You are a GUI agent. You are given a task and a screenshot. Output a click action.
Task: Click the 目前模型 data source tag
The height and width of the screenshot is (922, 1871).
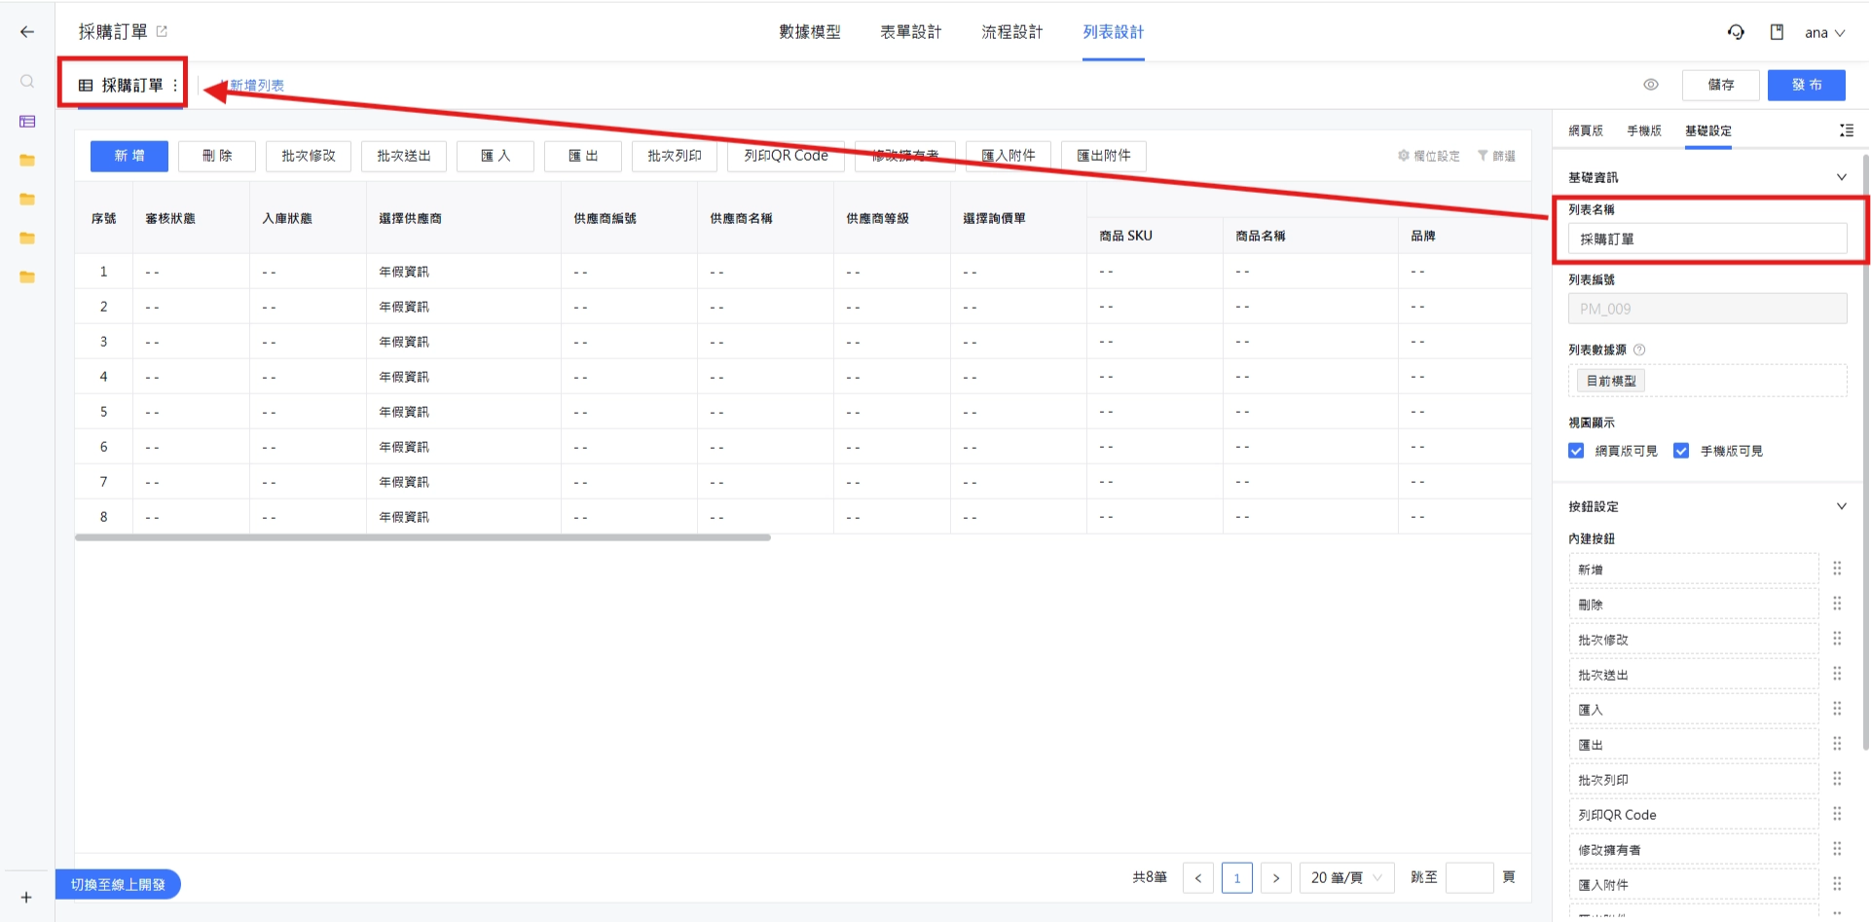coord(1611,381)
